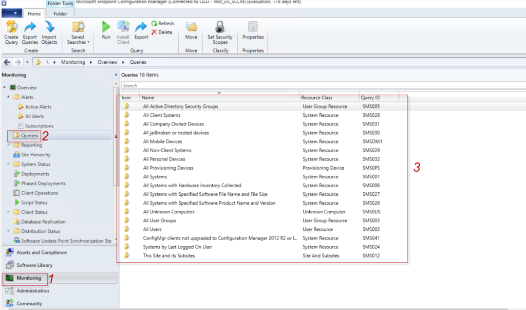
Task: Expand the Distribution Status tree node
Action: [x=8, y=231]
